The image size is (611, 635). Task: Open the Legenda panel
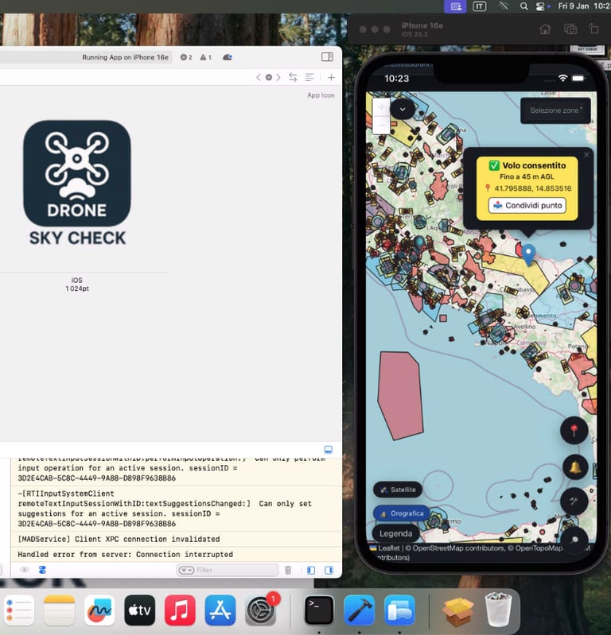pos(395,533)
